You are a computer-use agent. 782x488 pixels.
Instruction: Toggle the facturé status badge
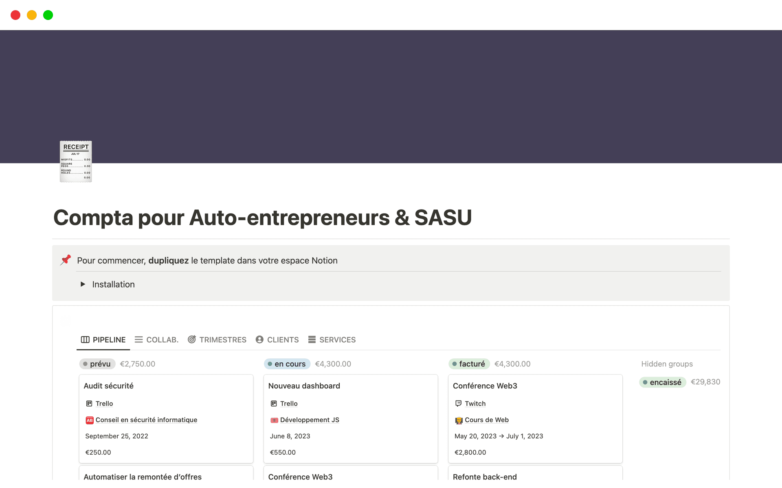point(469,364)
